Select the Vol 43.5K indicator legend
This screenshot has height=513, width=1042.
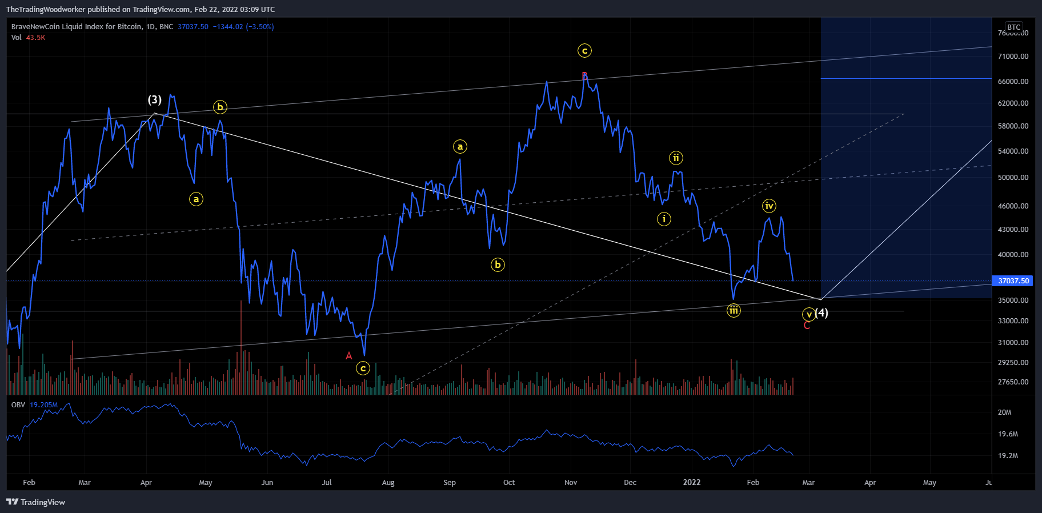[28, 38]
